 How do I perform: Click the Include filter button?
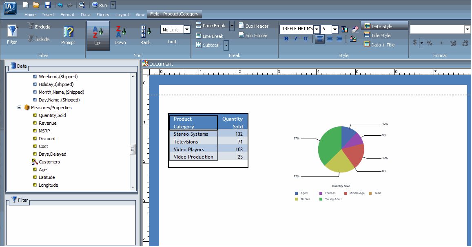pyautogui.click(x=39, y=39)
